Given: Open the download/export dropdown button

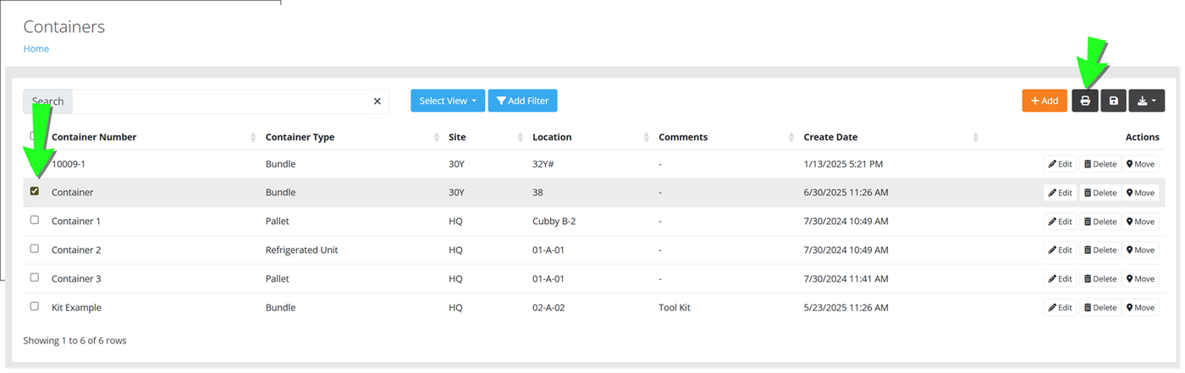Looking at the screenshot, I should point(1147,101).
